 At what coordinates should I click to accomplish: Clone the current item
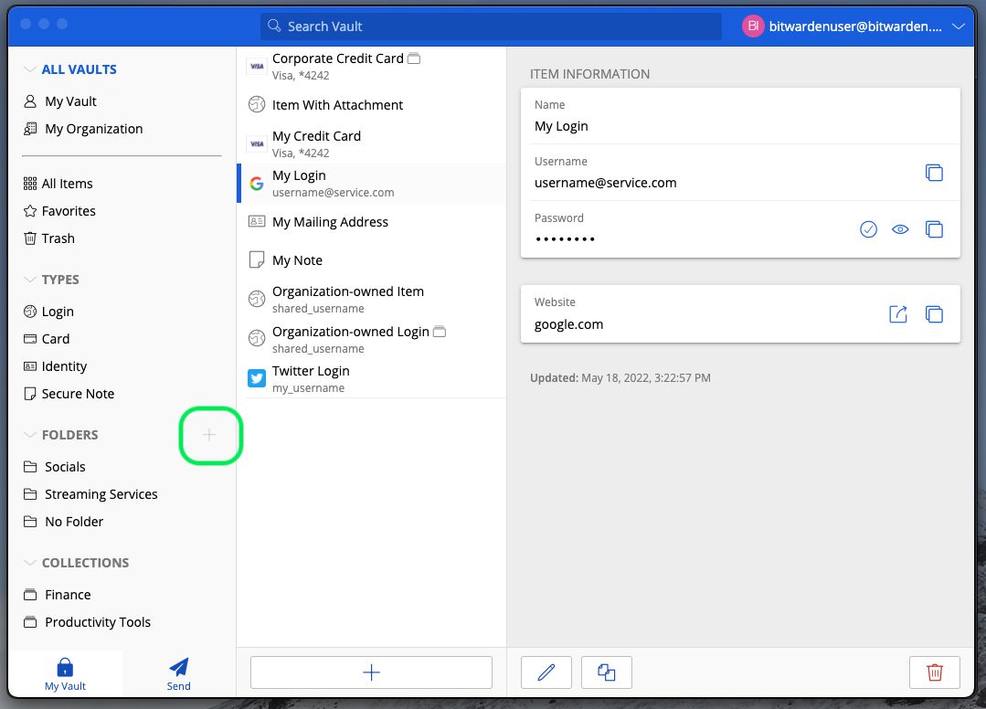click(x=606, y=672)
